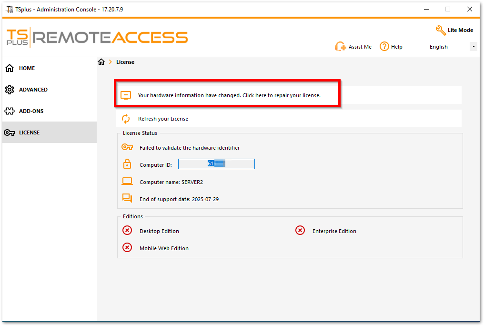
Task: Click the Desktop Edition red X icon
Action: 127,231
